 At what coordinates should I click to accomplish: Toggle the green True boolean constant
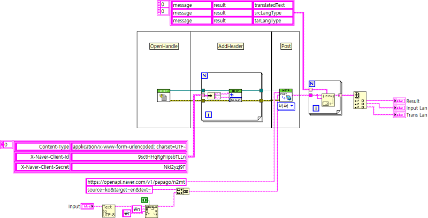tap(144, 200)
